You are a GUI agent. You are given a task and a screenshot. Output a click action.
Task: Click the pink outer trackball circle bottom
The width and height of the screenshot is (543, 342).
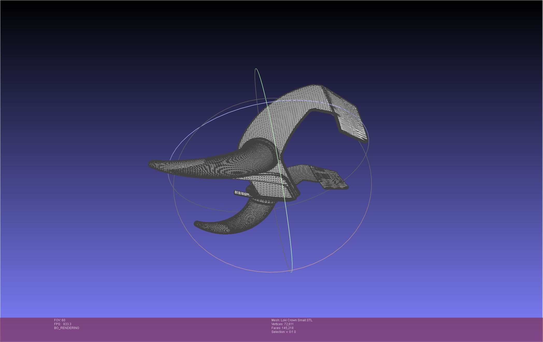[269, 272]
